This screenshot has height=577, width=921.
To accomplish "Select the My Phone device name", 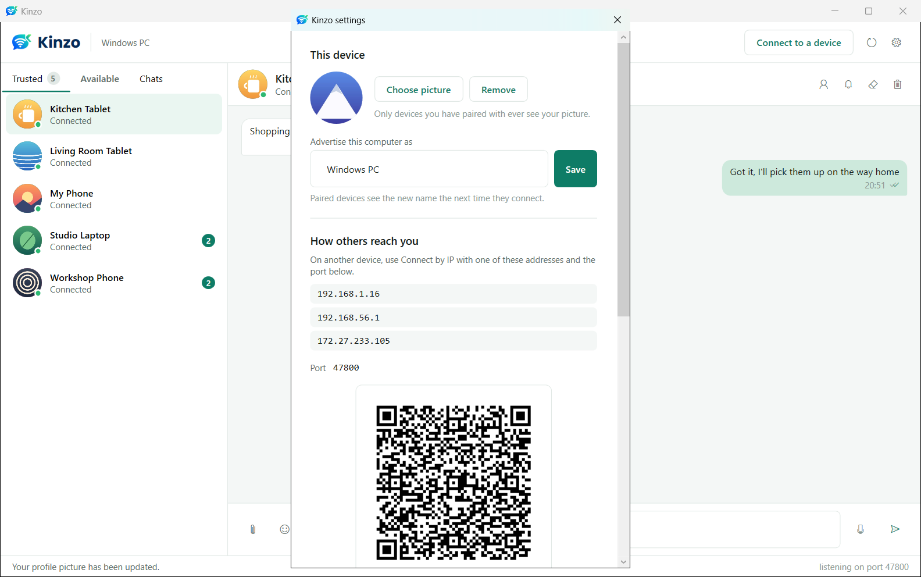I will click(x=72, y=193).
